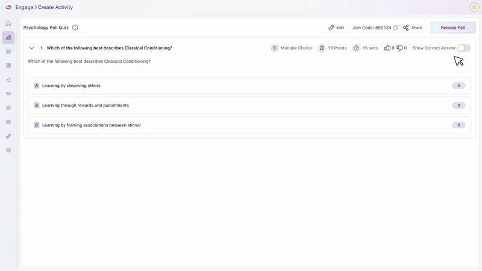Copy the join code with copy icon
482x271 pixels.
click(396, 28)
